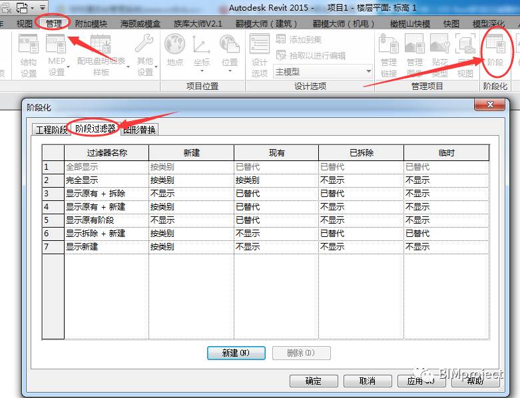The height and width of the screenshot is (398, 520).
Task: Open the 翻模大师（建筑）ribbon tab
Action: pos(266,23)
